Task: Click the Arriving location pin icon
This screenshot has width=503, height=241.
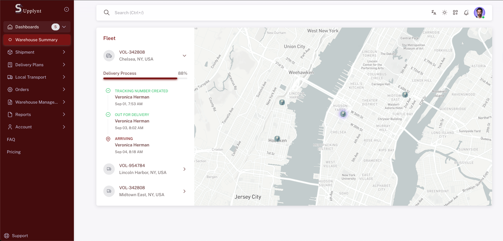Action: tap(108, 139)
